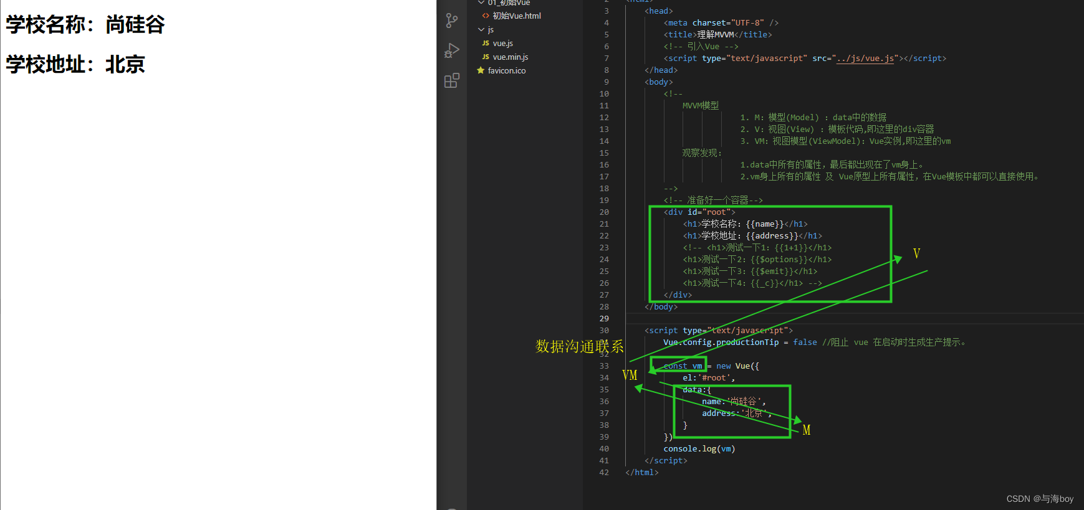
Task: Click the 学校地址：北京 heading in the page
Action: click(75, 64)
